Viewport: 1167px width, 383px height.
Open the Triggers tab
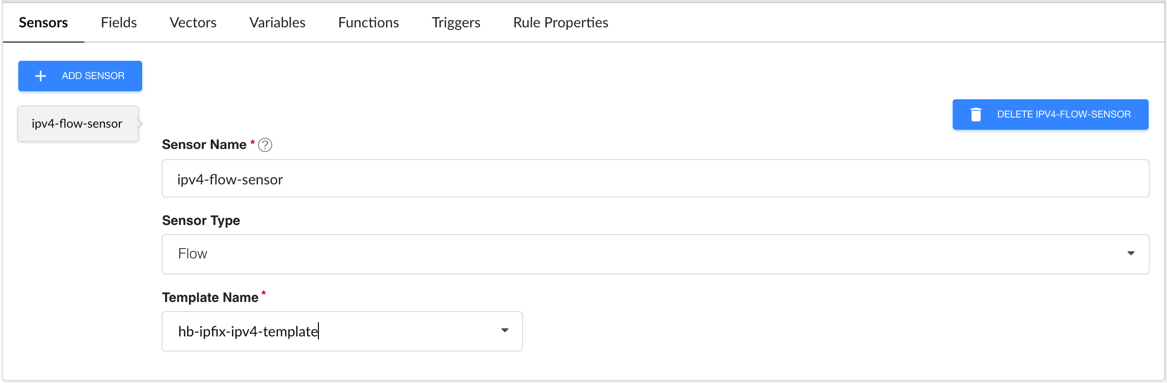[x=456, y=23]
